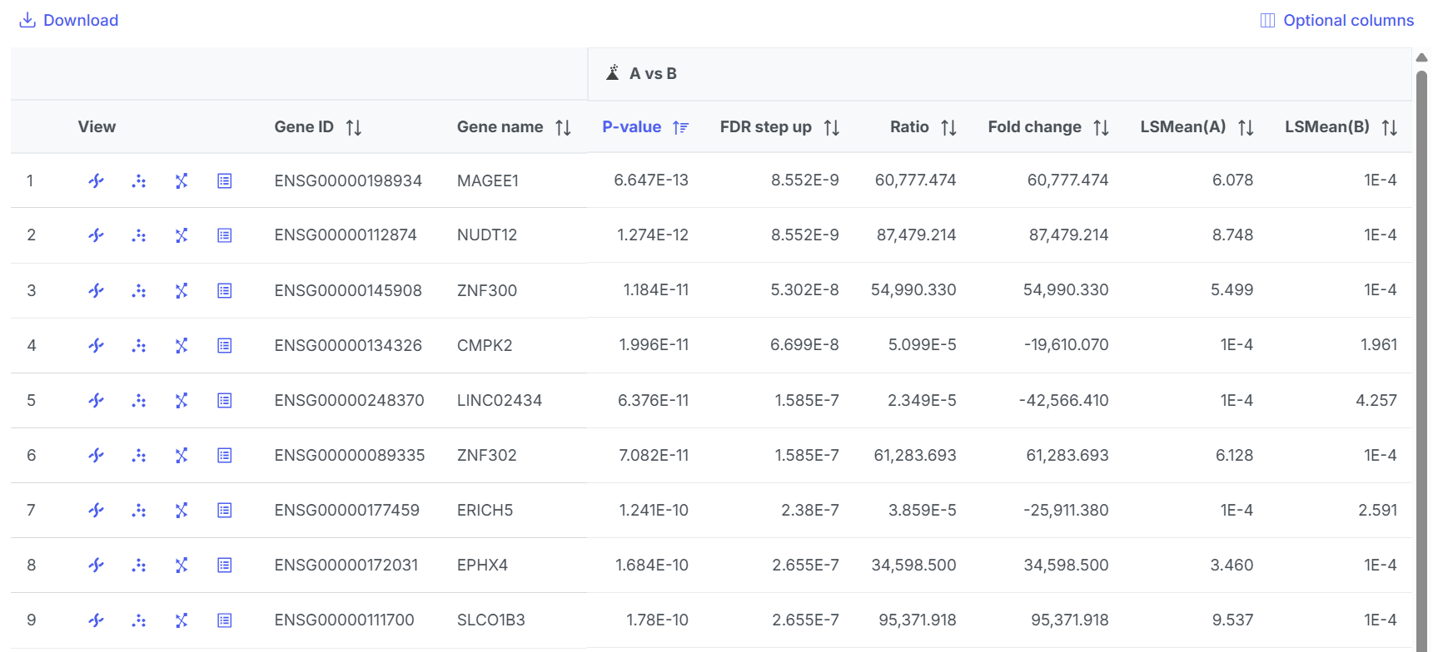
Task: Click the P-value column header label
Action: point(632,126)
